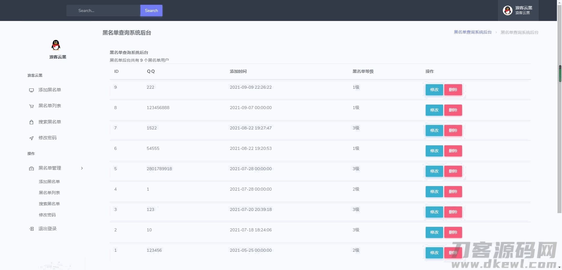Click the monitor icon beside 添加黑名单

point(31,90)
